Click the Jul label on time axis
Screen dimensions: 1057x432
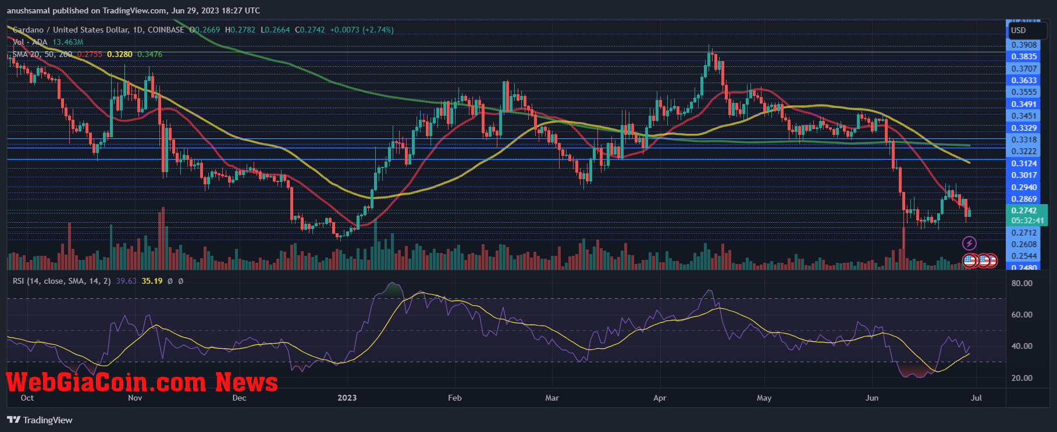coord(977,398)
